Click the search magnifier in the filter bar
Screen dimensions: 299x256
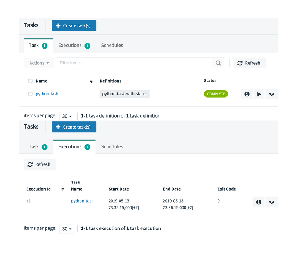pos(218,63)
